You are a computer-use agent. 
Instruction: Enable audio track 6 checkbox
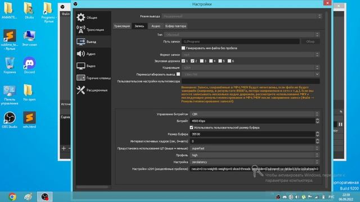[229, 61]
